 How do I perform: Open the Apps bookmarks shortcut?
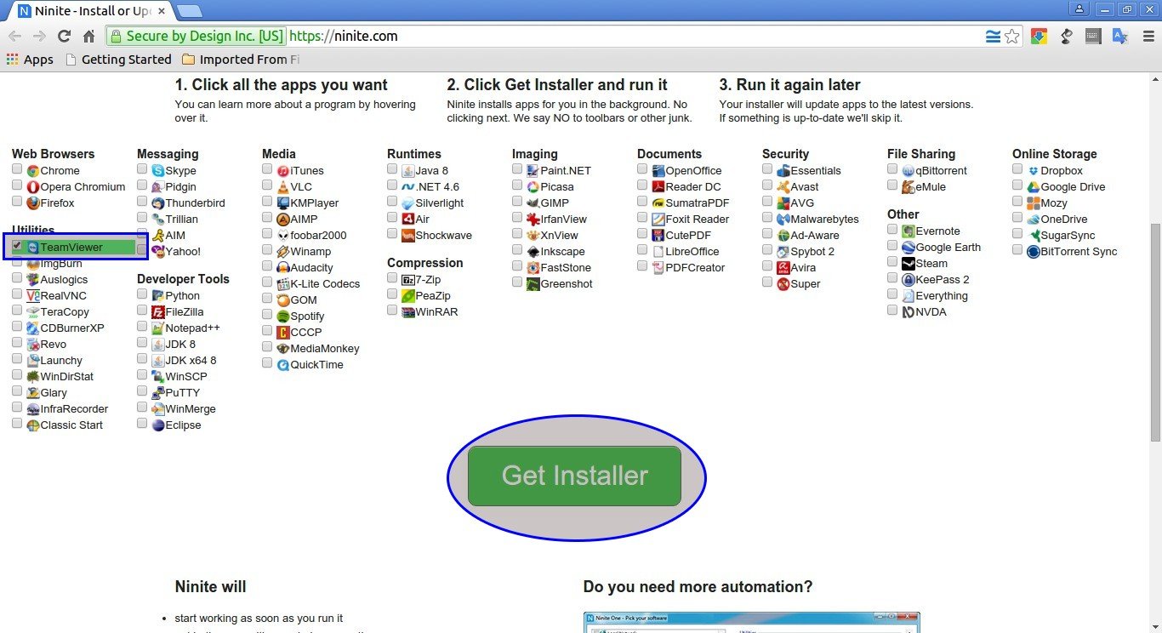coord(30,60)
